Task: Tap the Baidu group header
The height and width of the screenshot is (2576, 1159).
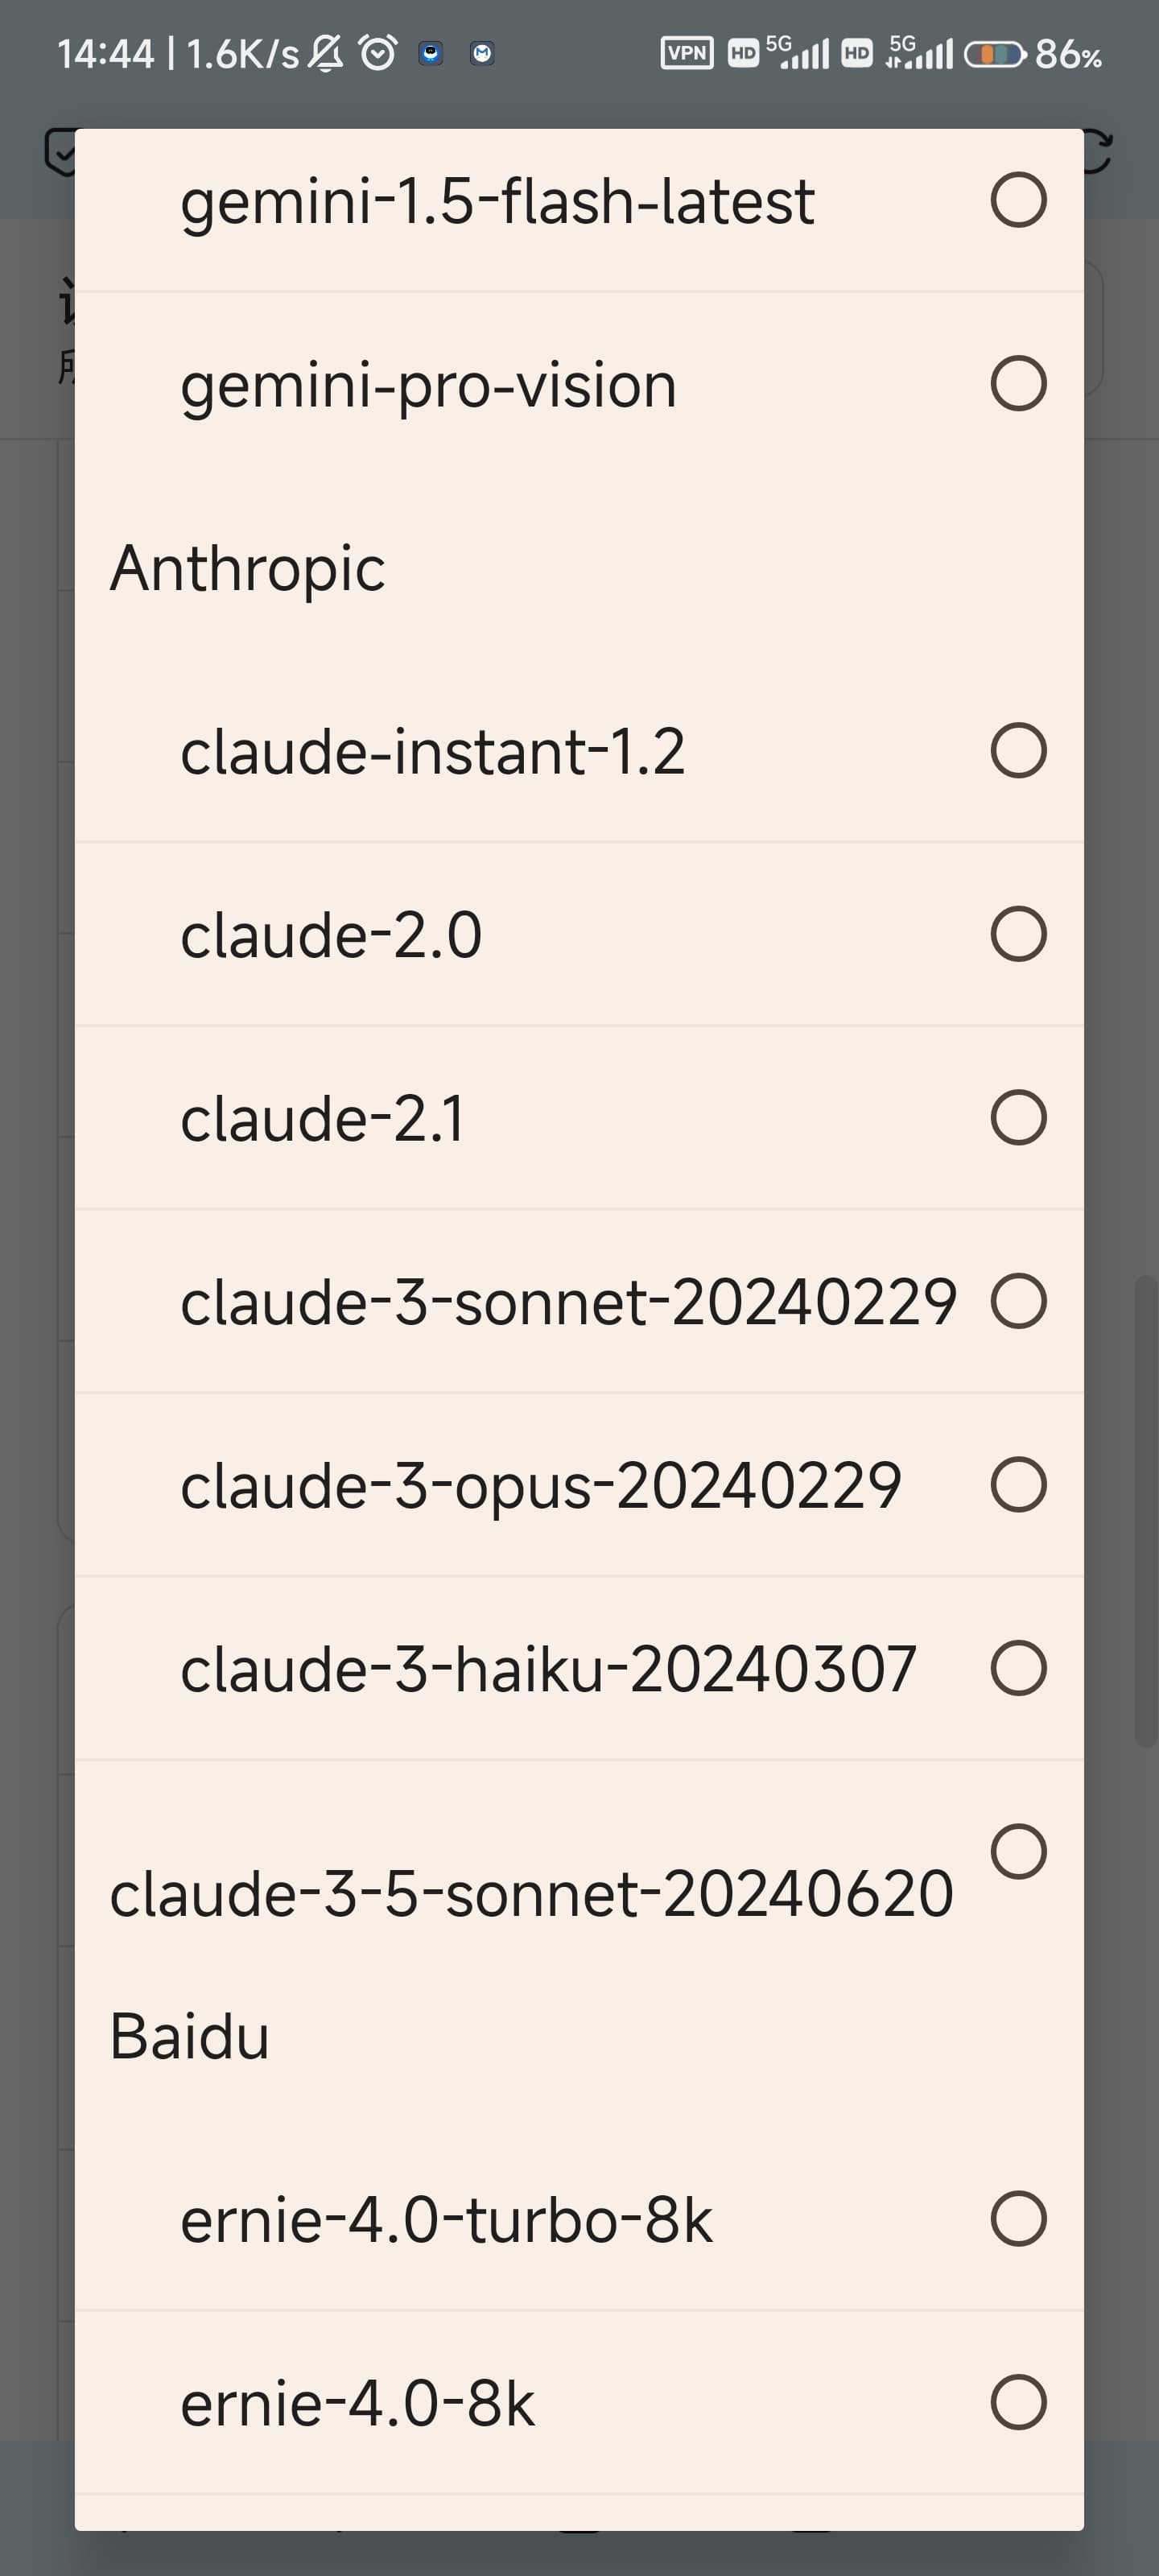Action: [189, 2036]
